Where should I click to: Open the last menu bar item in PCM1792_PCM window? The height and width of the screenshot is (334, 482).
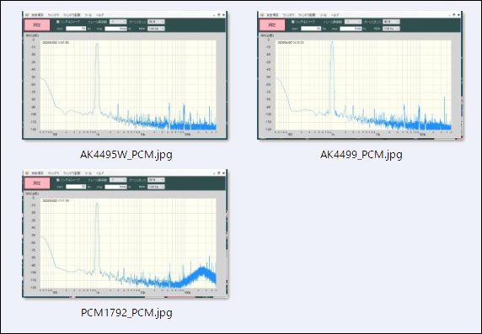[x=100, y=173]
